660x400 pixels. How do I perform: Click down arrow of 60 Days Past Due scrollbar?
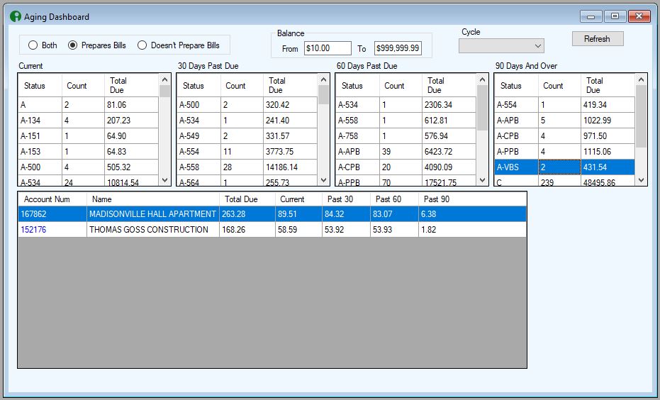click(x=482, y=180)
